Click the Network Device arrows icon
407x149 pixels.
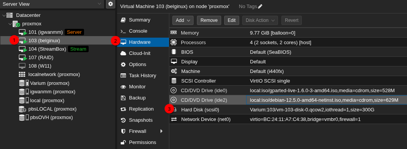[174, 119]
